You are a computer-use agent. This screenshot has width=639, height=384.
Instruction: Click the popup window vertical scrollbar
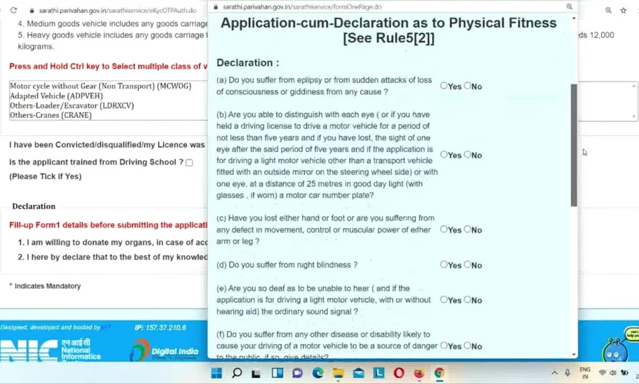click(573, 145)
